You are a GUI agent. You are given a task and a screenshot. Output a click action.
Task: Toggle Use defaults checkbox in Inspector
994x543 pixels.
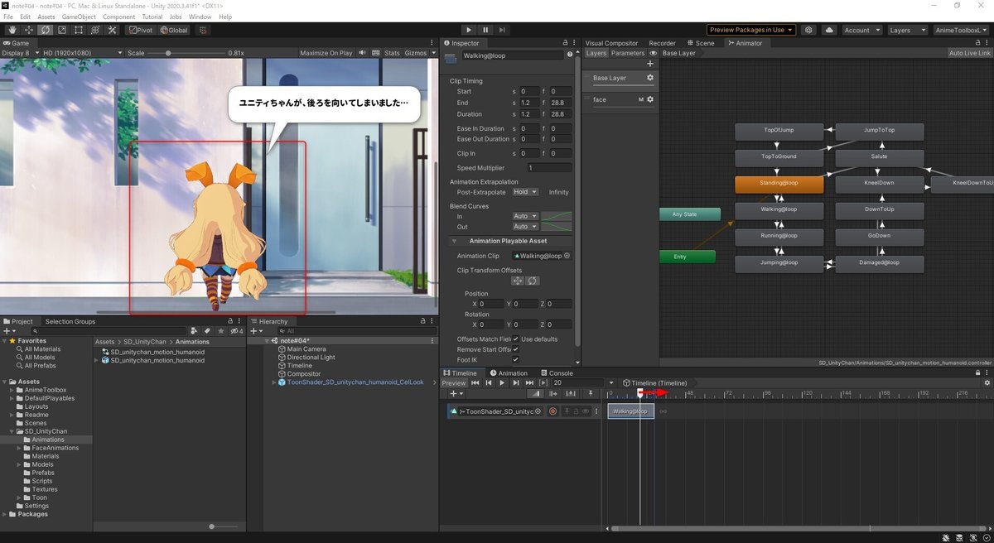[515, 339]
